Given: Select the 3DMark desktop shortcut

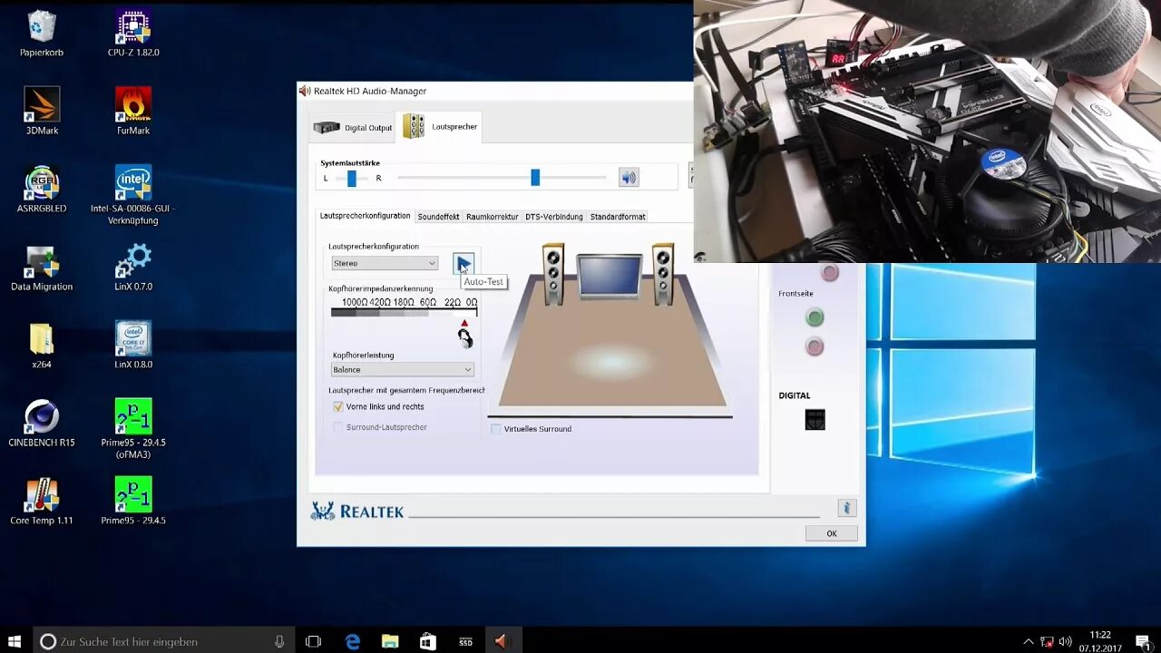Looking at the screenshot, I should (x=42, y=104).
